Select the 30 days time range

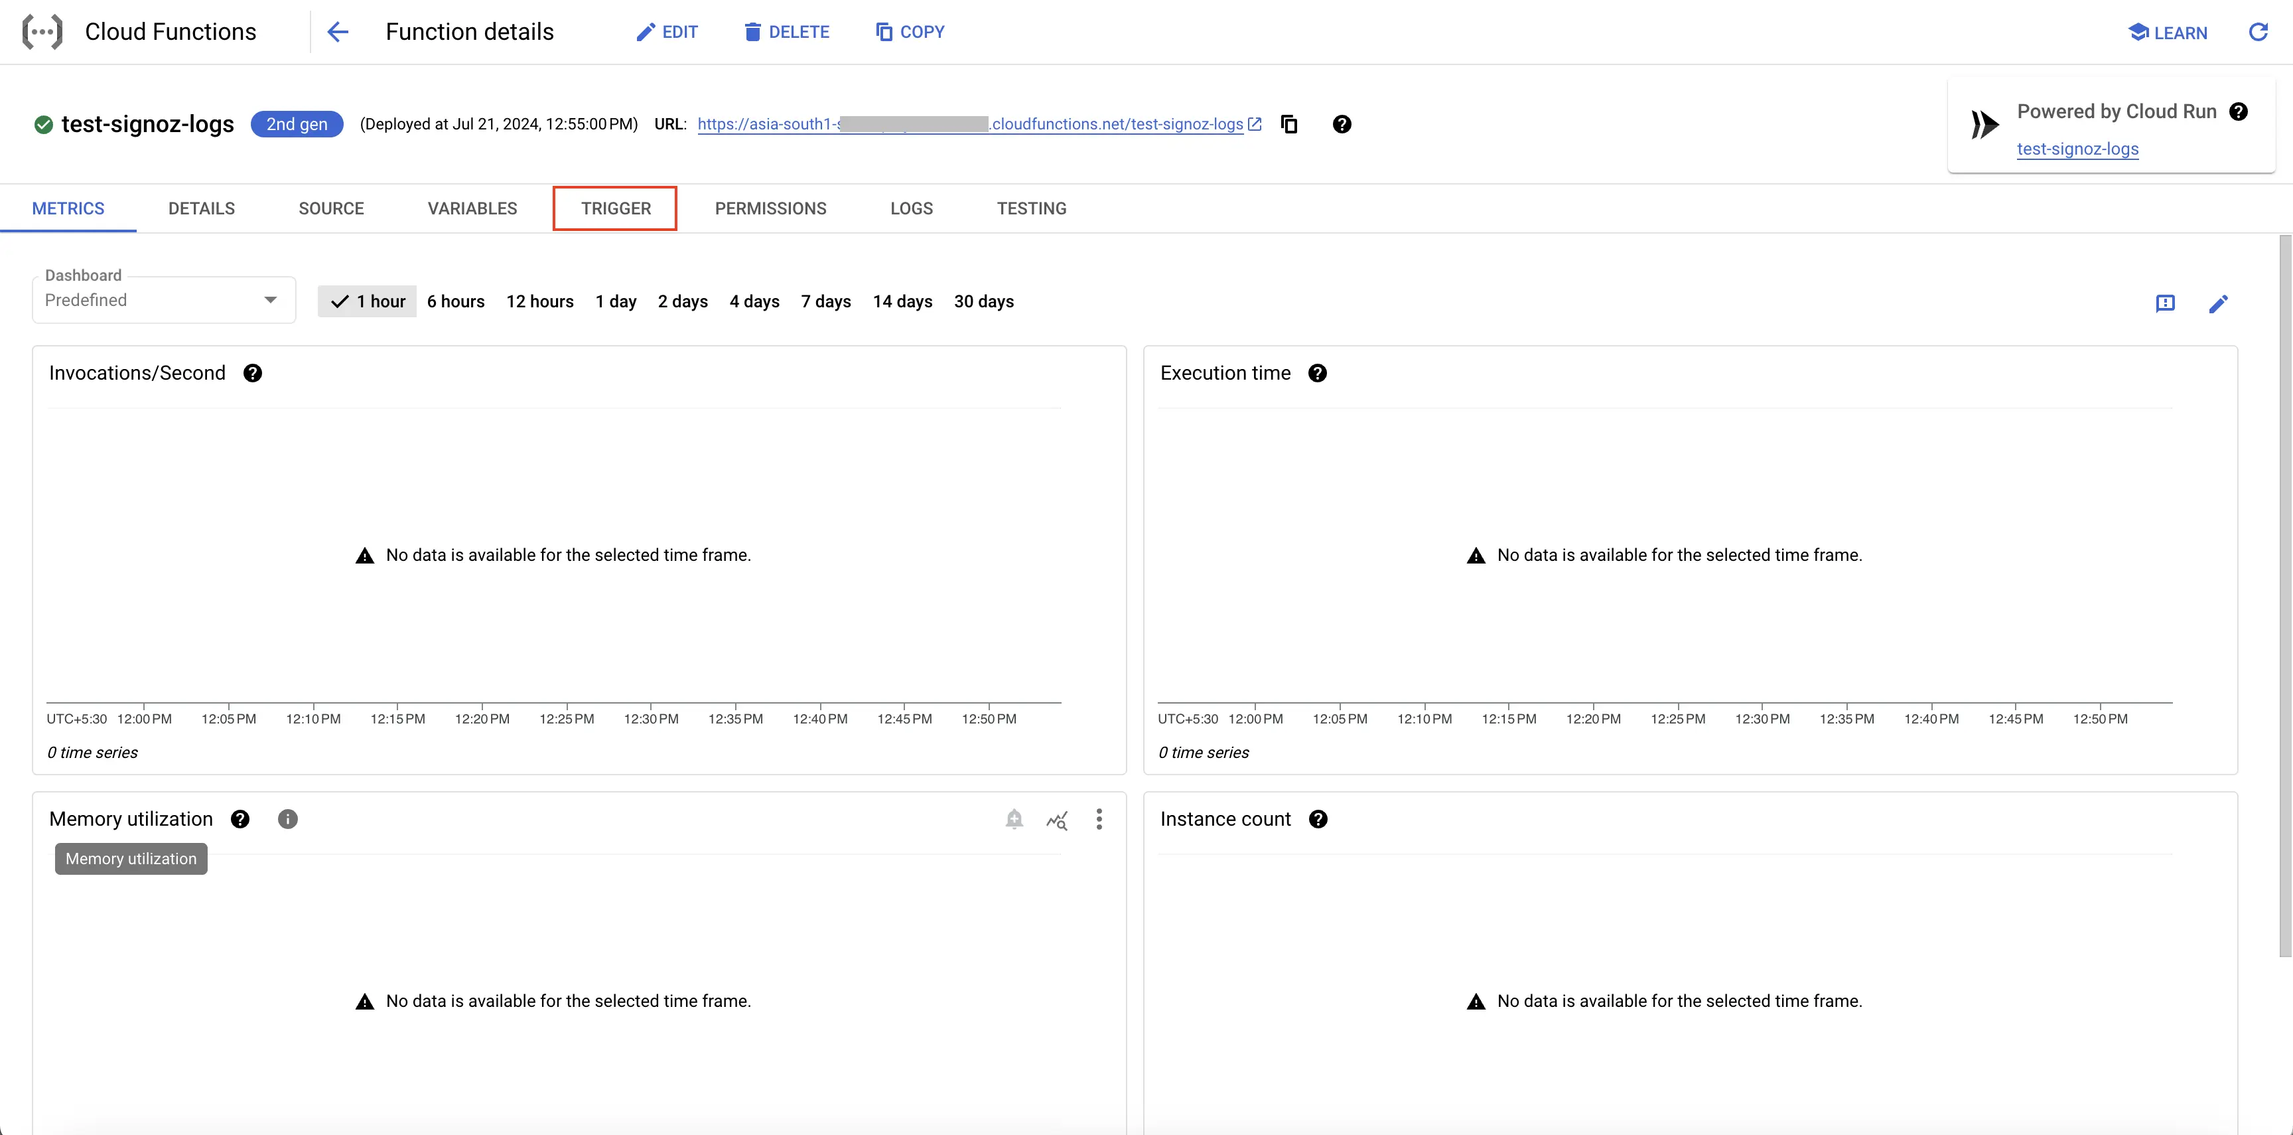tap(983, 302)
